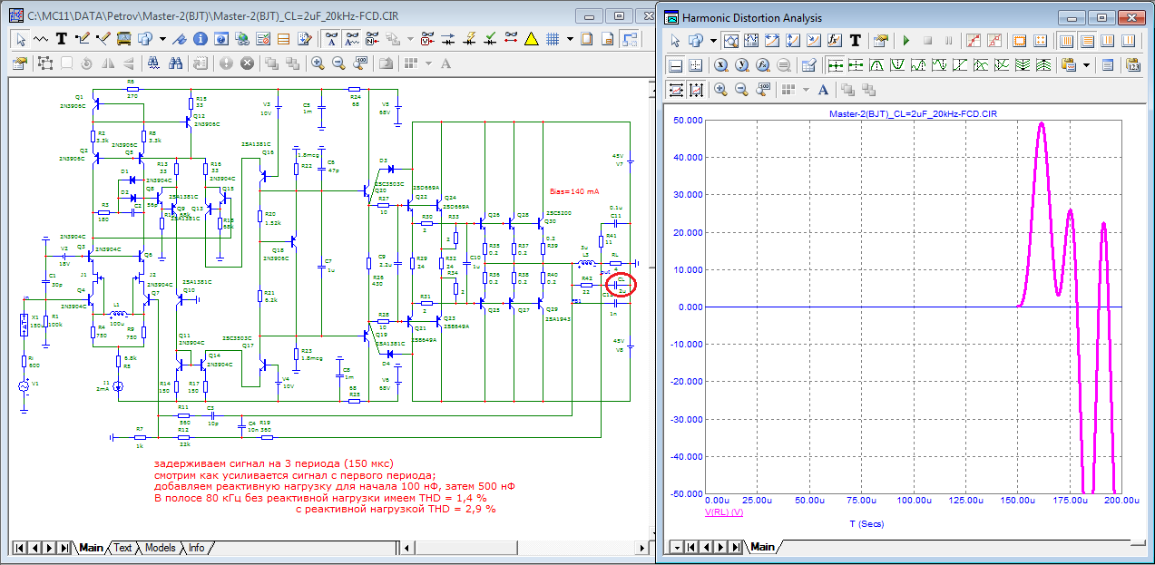Open dropdown arrow next to clipboard icon in analysis toolbar
1155x565 pixels.
[x=1087, y=66]
